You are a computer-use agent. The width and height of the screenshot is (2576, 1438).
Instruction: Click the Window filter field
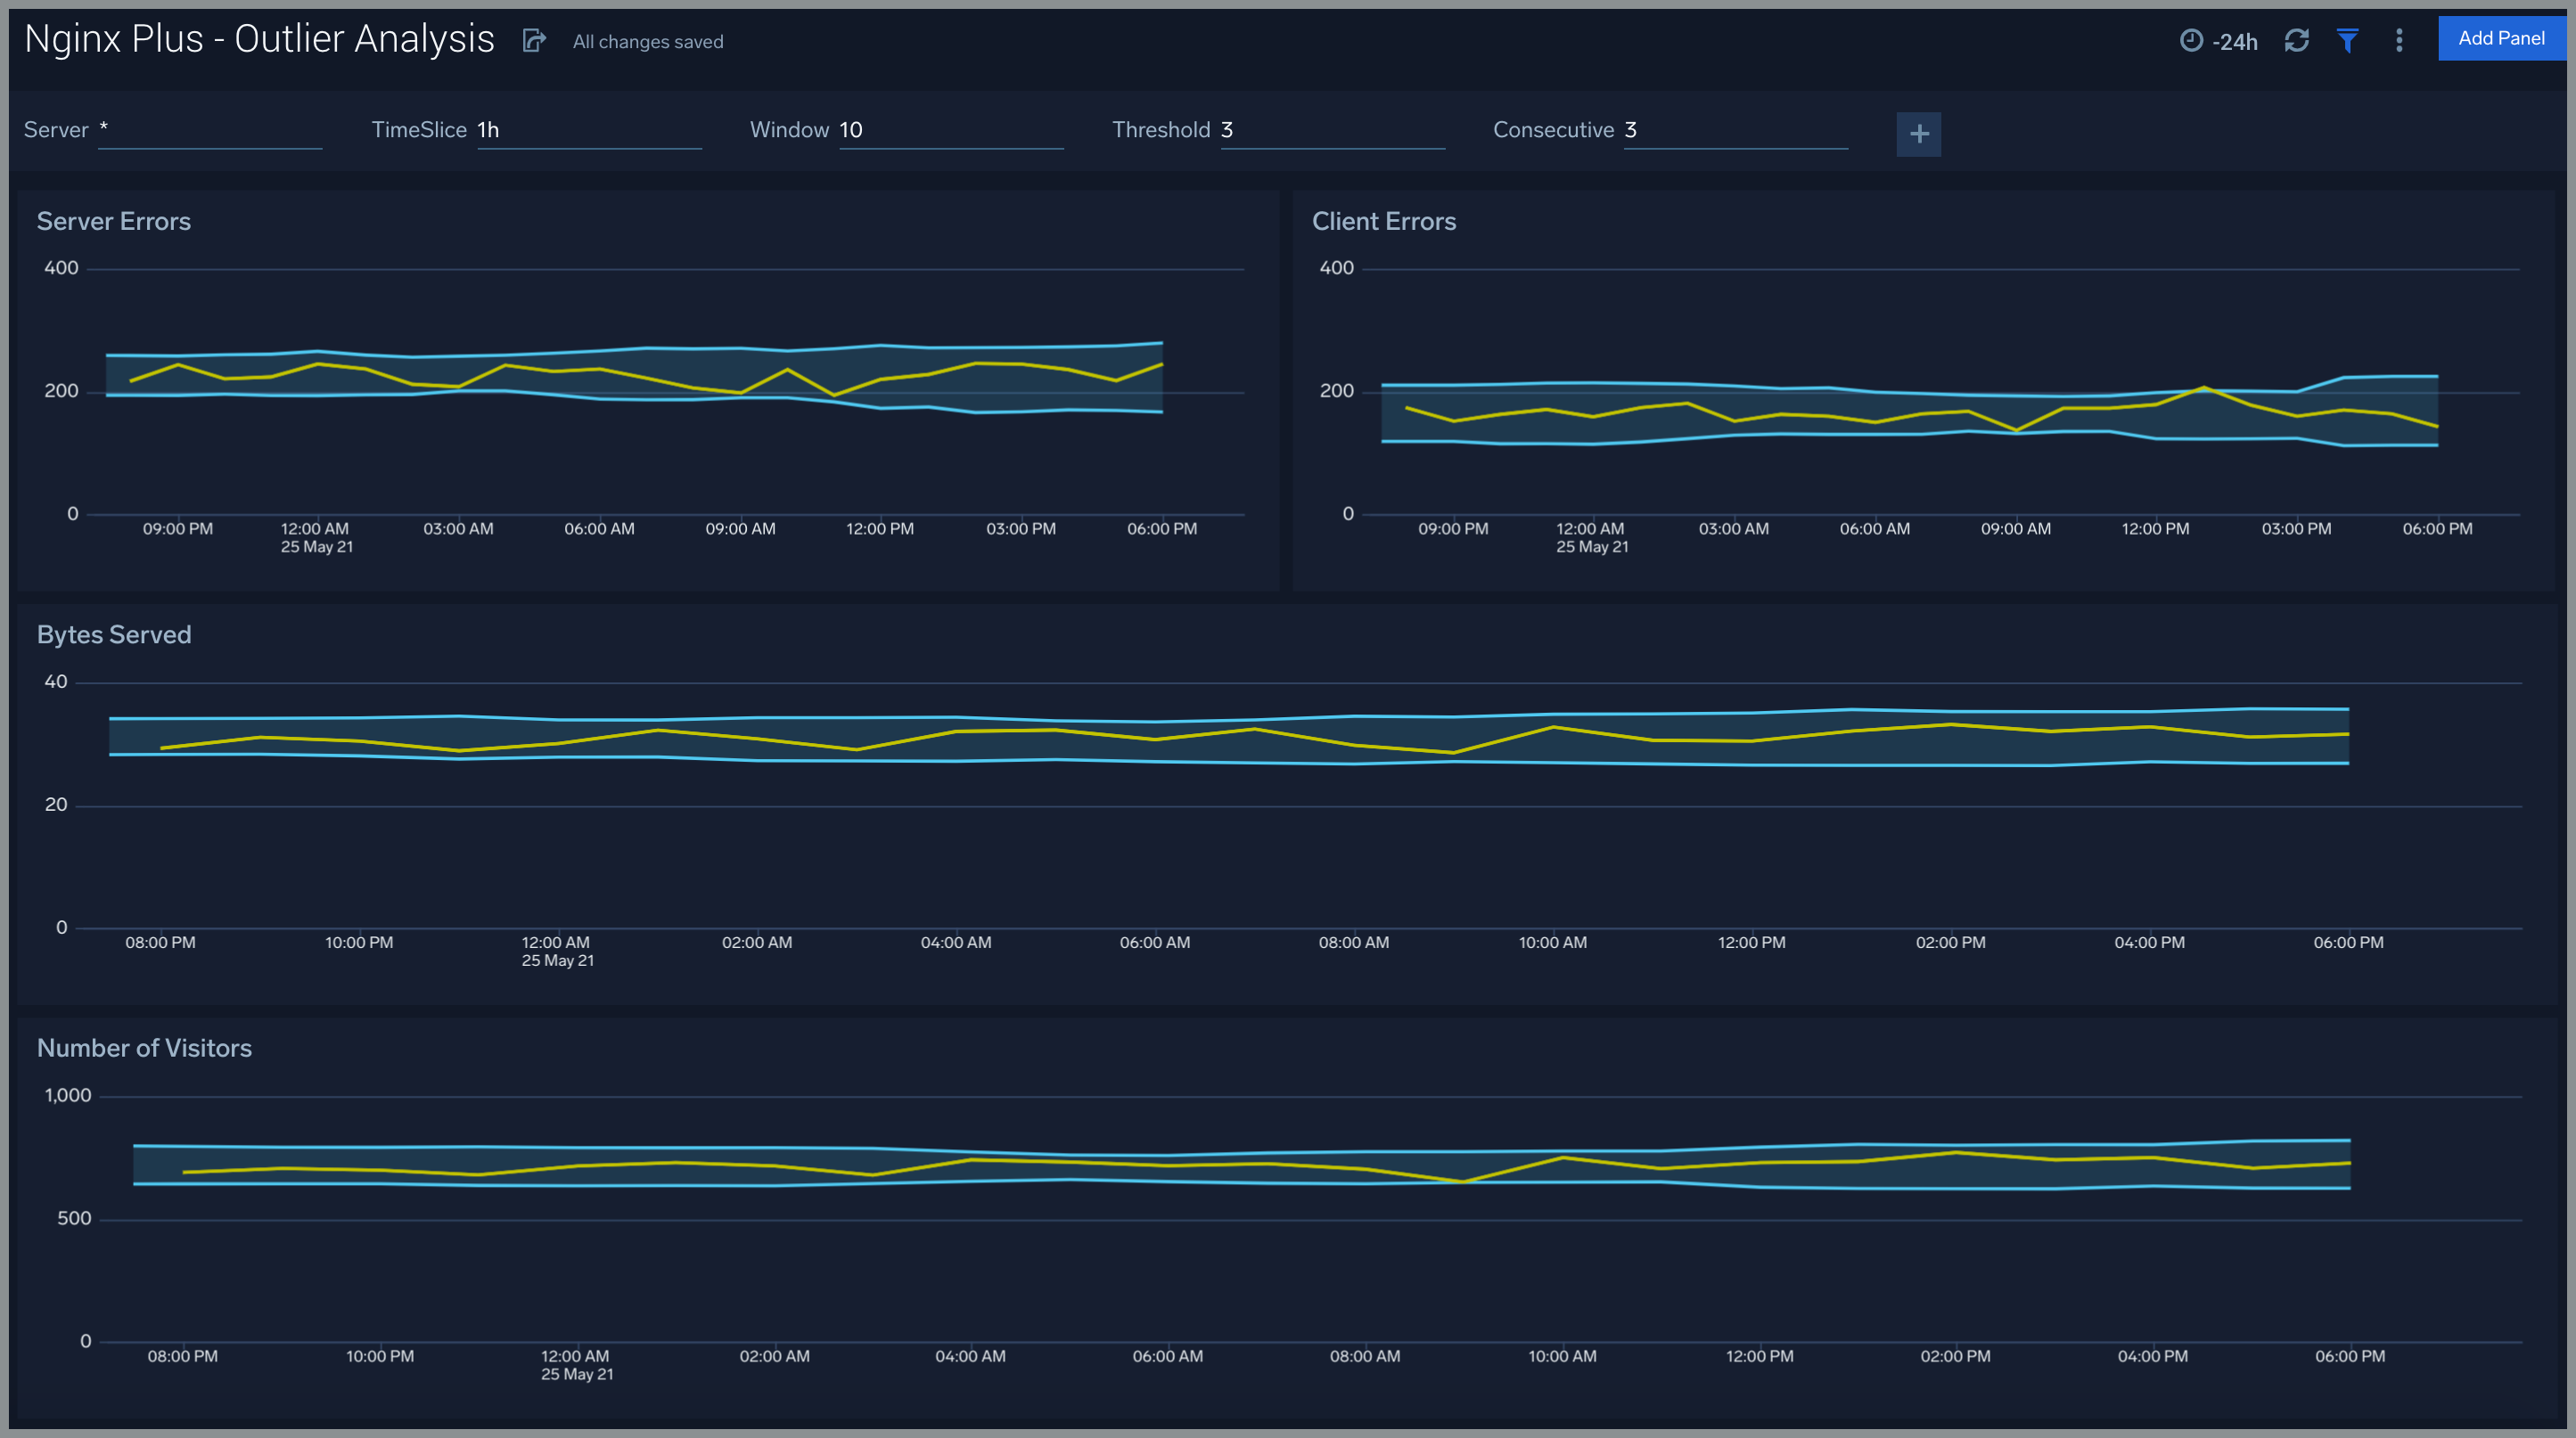click(950, 131)
